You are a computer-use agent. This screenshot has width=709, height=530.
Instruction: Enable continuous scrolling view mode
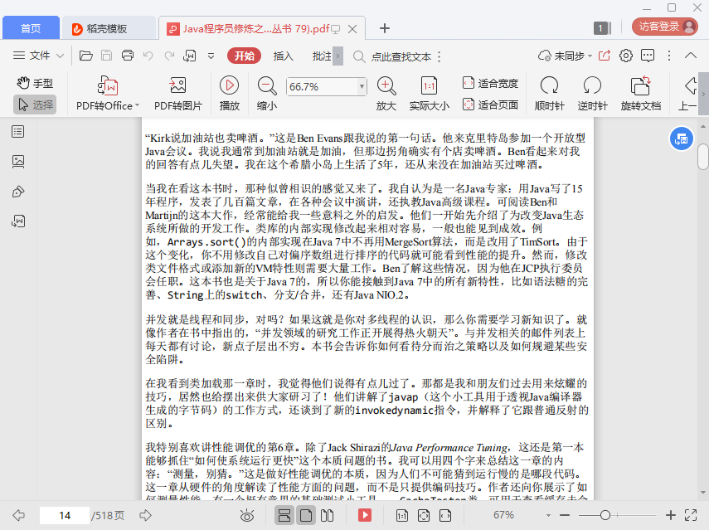click(x=284, y=515)
